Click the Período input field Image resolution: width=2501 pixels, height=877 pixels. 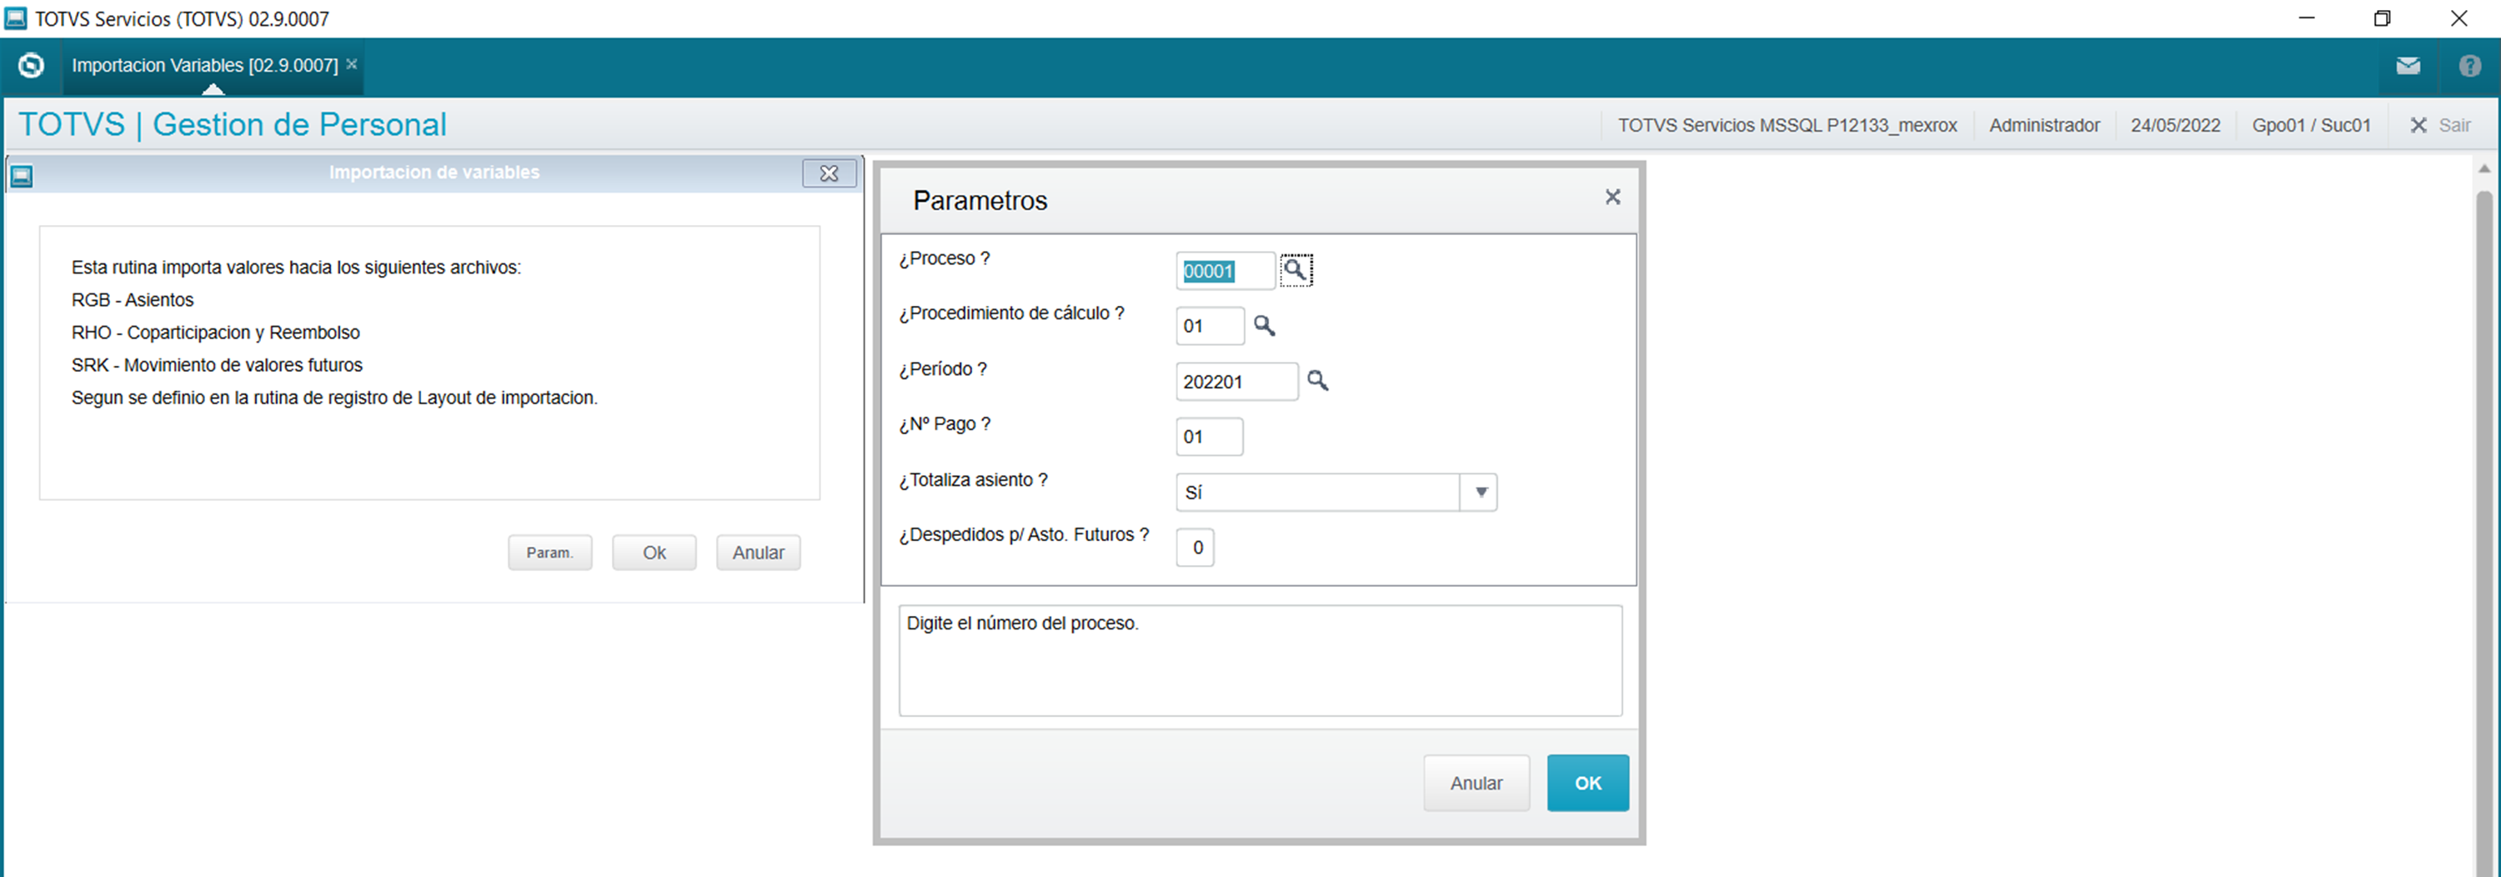coord(1237,382)
